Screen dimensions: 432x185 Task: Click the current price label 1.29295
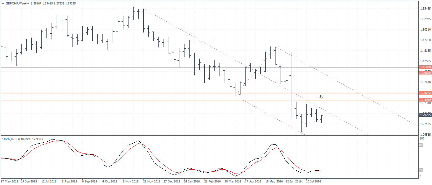point(425,115)
